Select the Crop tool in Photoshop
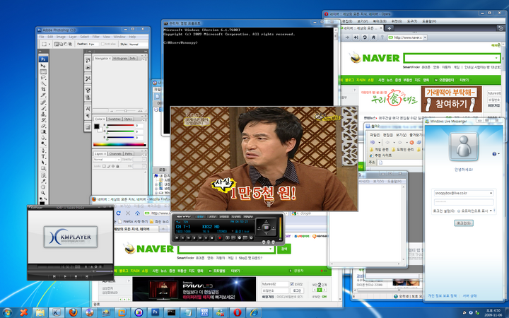509x318 pixels. [x=43, y=89]
